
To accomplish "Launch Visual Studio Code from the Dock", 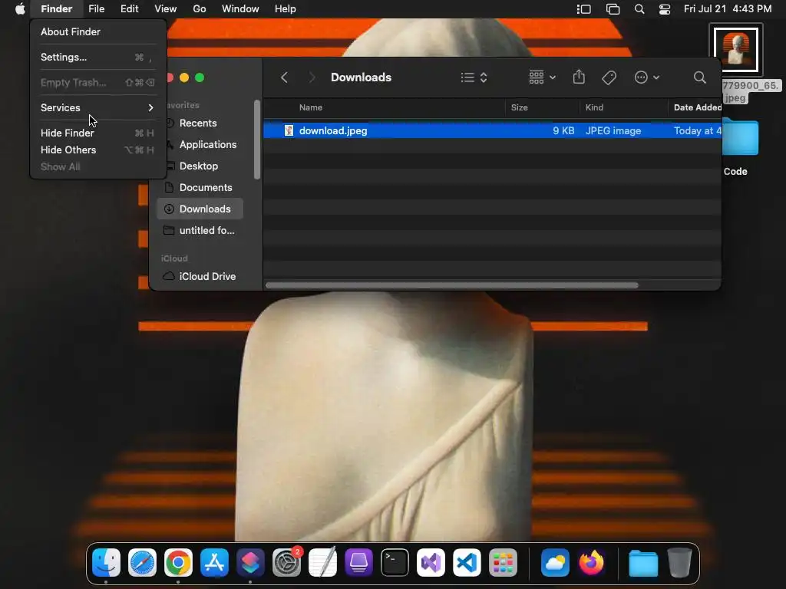I will pyautogui.click(x=467, y=562).
